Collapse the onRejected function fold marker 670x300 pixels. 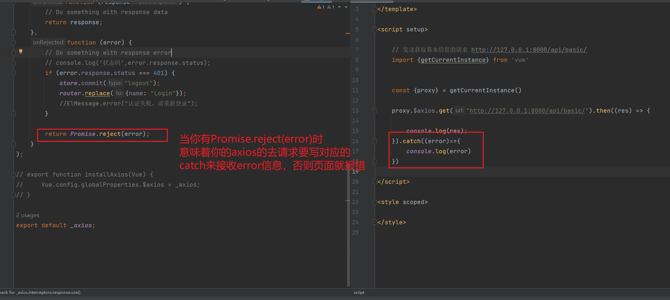[x=13, y=43]
